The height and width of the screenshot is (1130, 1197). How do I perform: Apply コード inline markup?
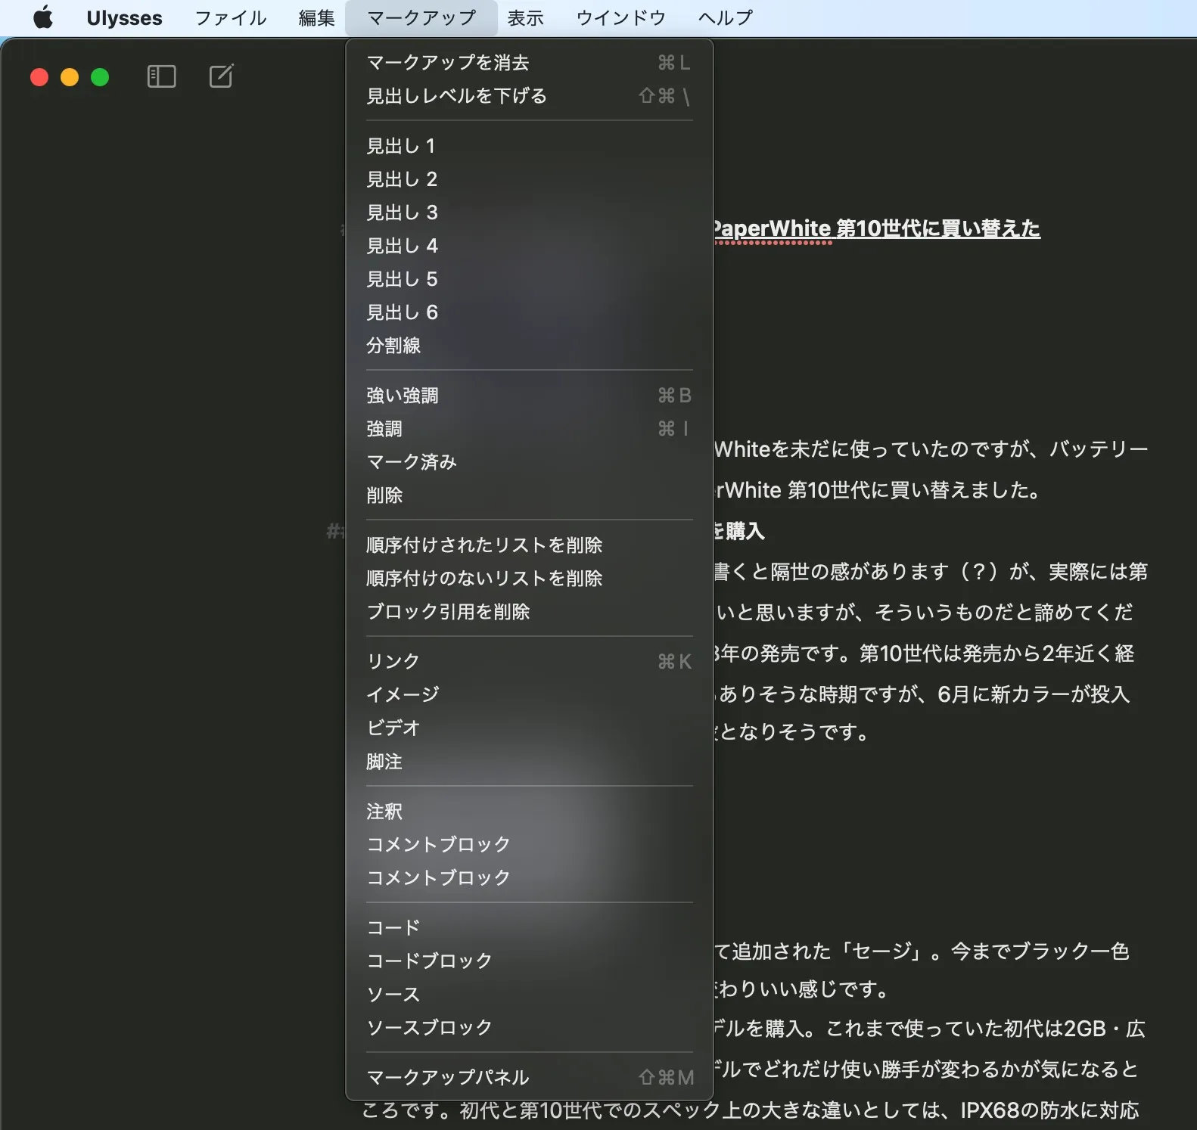coord(529,928)
